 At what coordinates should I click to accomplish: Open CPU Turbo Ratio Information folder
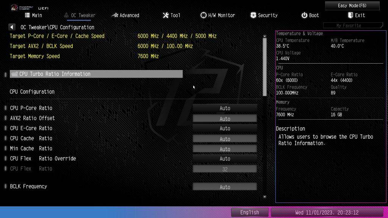[x=96, y=74]
